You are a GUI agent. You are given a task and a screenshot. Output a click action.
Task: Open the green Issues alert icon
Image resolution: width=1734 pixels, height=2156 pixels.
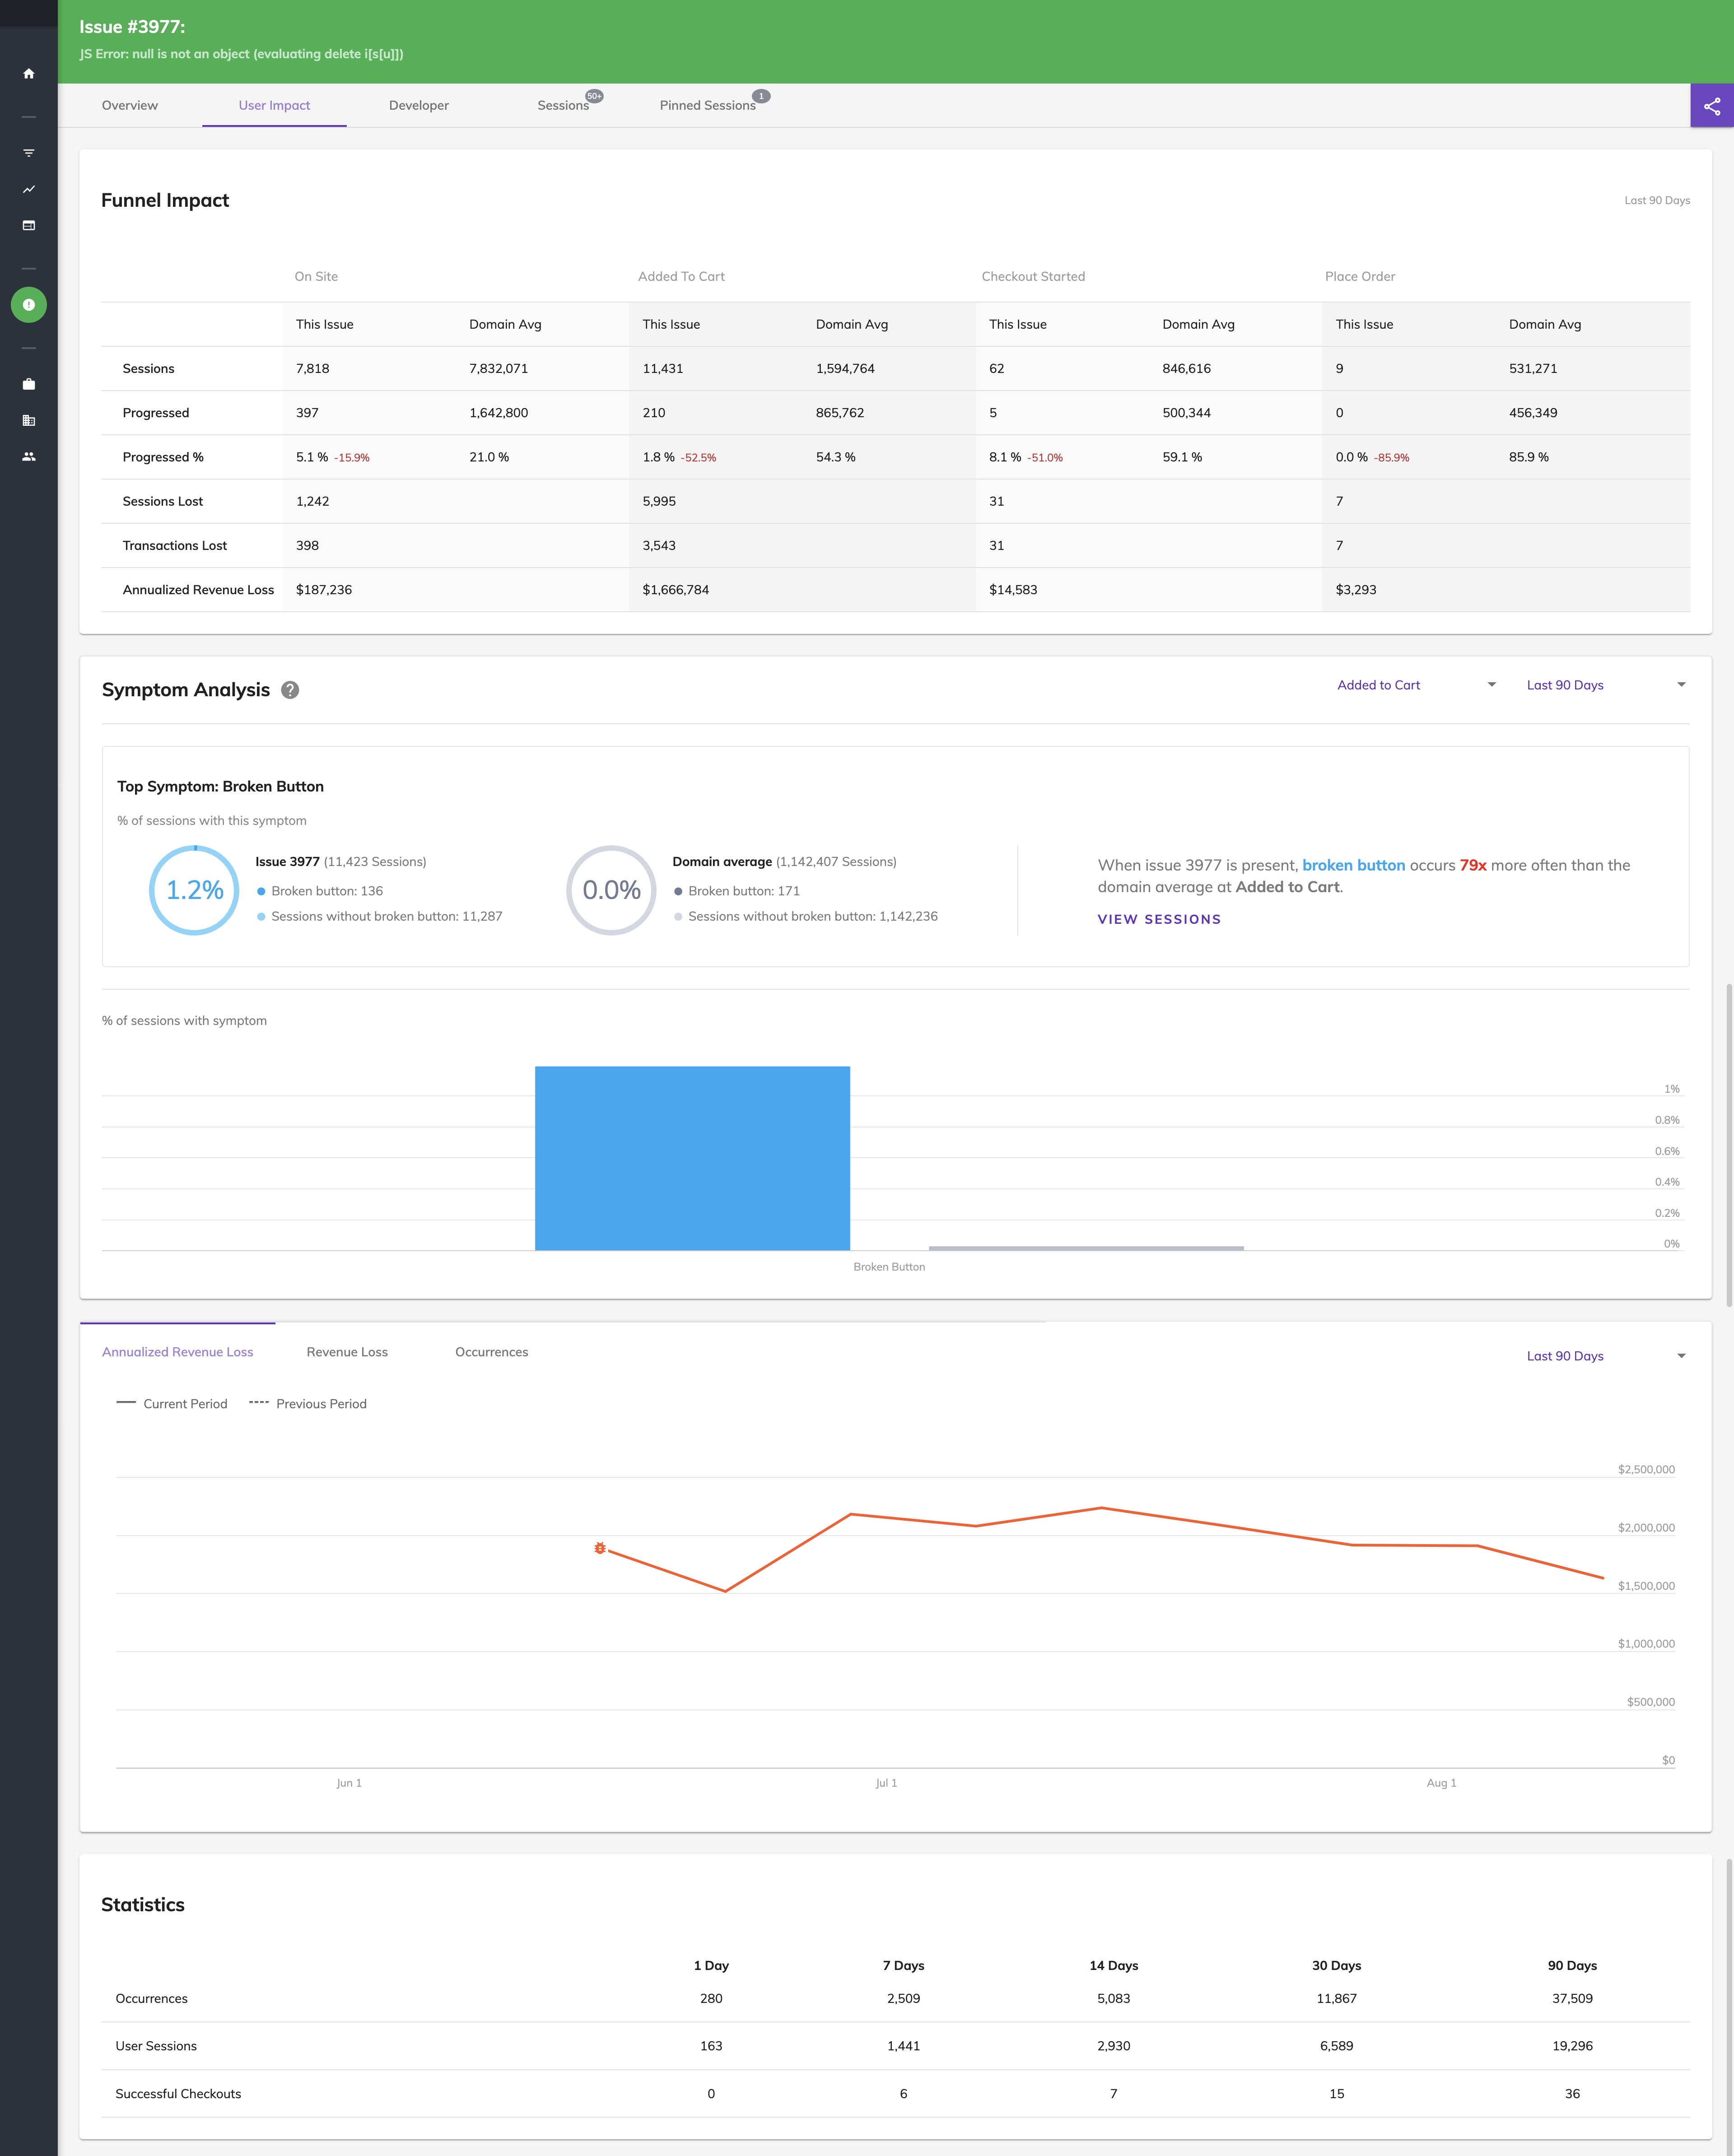pyautogui.click(x=29, y=305)
